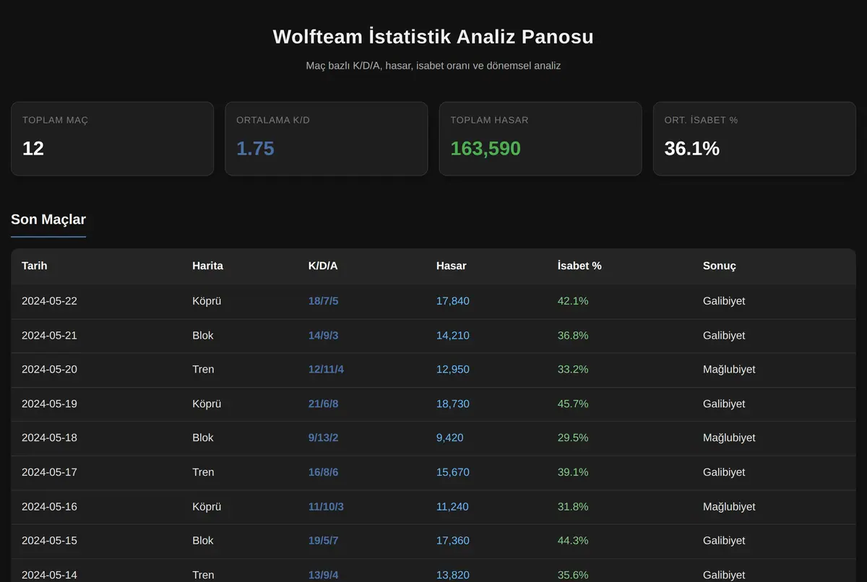The width and height of the screenshot is (867, 582).
Task: Click the damage value 17,360
Action: pos(453,541)
